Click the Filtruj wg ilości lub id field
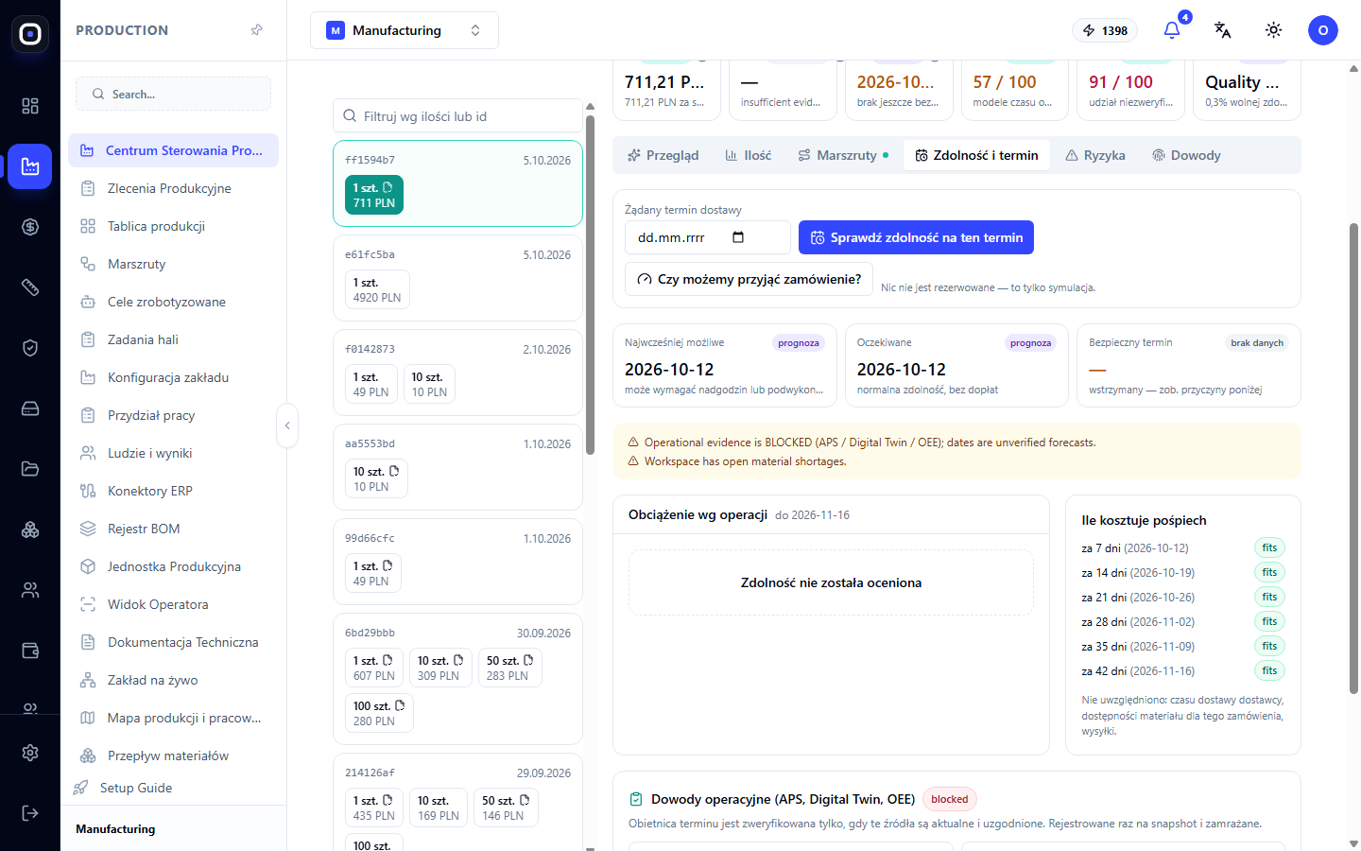The height and width of the screenshot is (851, 1361). [458, 116]
